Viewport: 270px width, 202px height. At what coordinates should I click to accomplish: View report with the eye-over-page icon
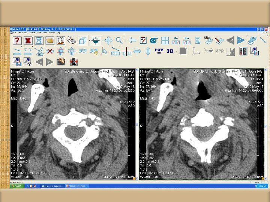coord(208,40)
